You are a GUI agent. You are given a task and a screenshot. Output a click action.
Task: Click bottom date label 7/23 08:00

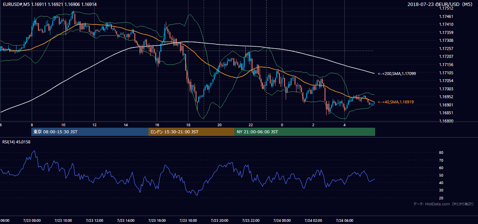coord(31,221)
